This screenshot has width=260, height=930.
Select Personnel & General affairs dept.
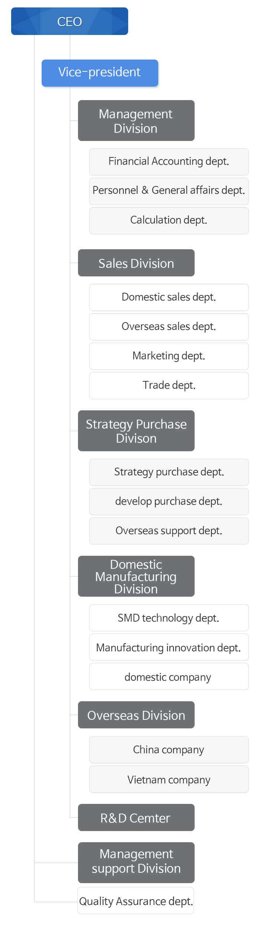pyautogui.click(x=169, y=191)
